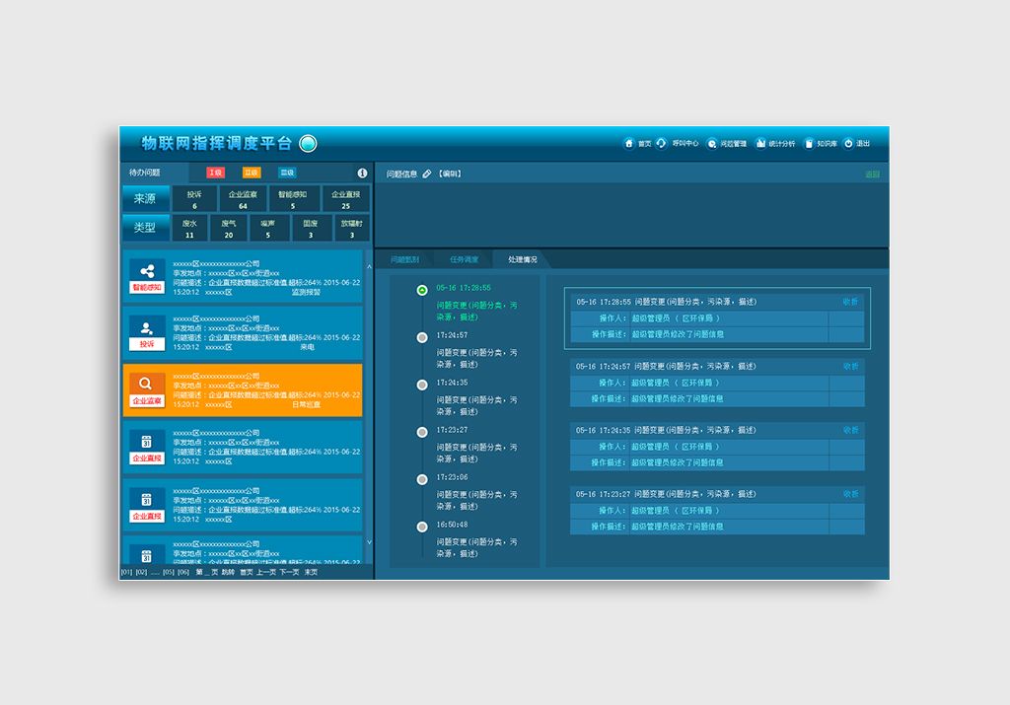Viewport: 1010px width, 705px height.
Task: Select the timeline marker at 17:23:06
Action: 422,479
